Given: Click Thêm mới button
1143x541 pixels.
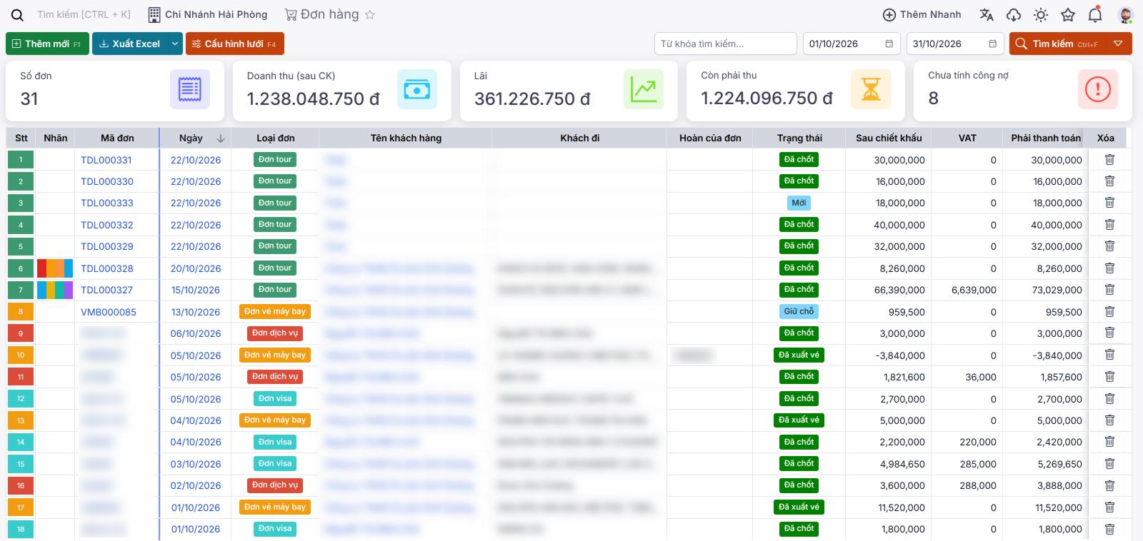Looking at the screenshot, I should pos(47,44).
